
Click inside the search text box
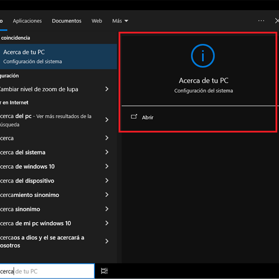click(47, 271)
